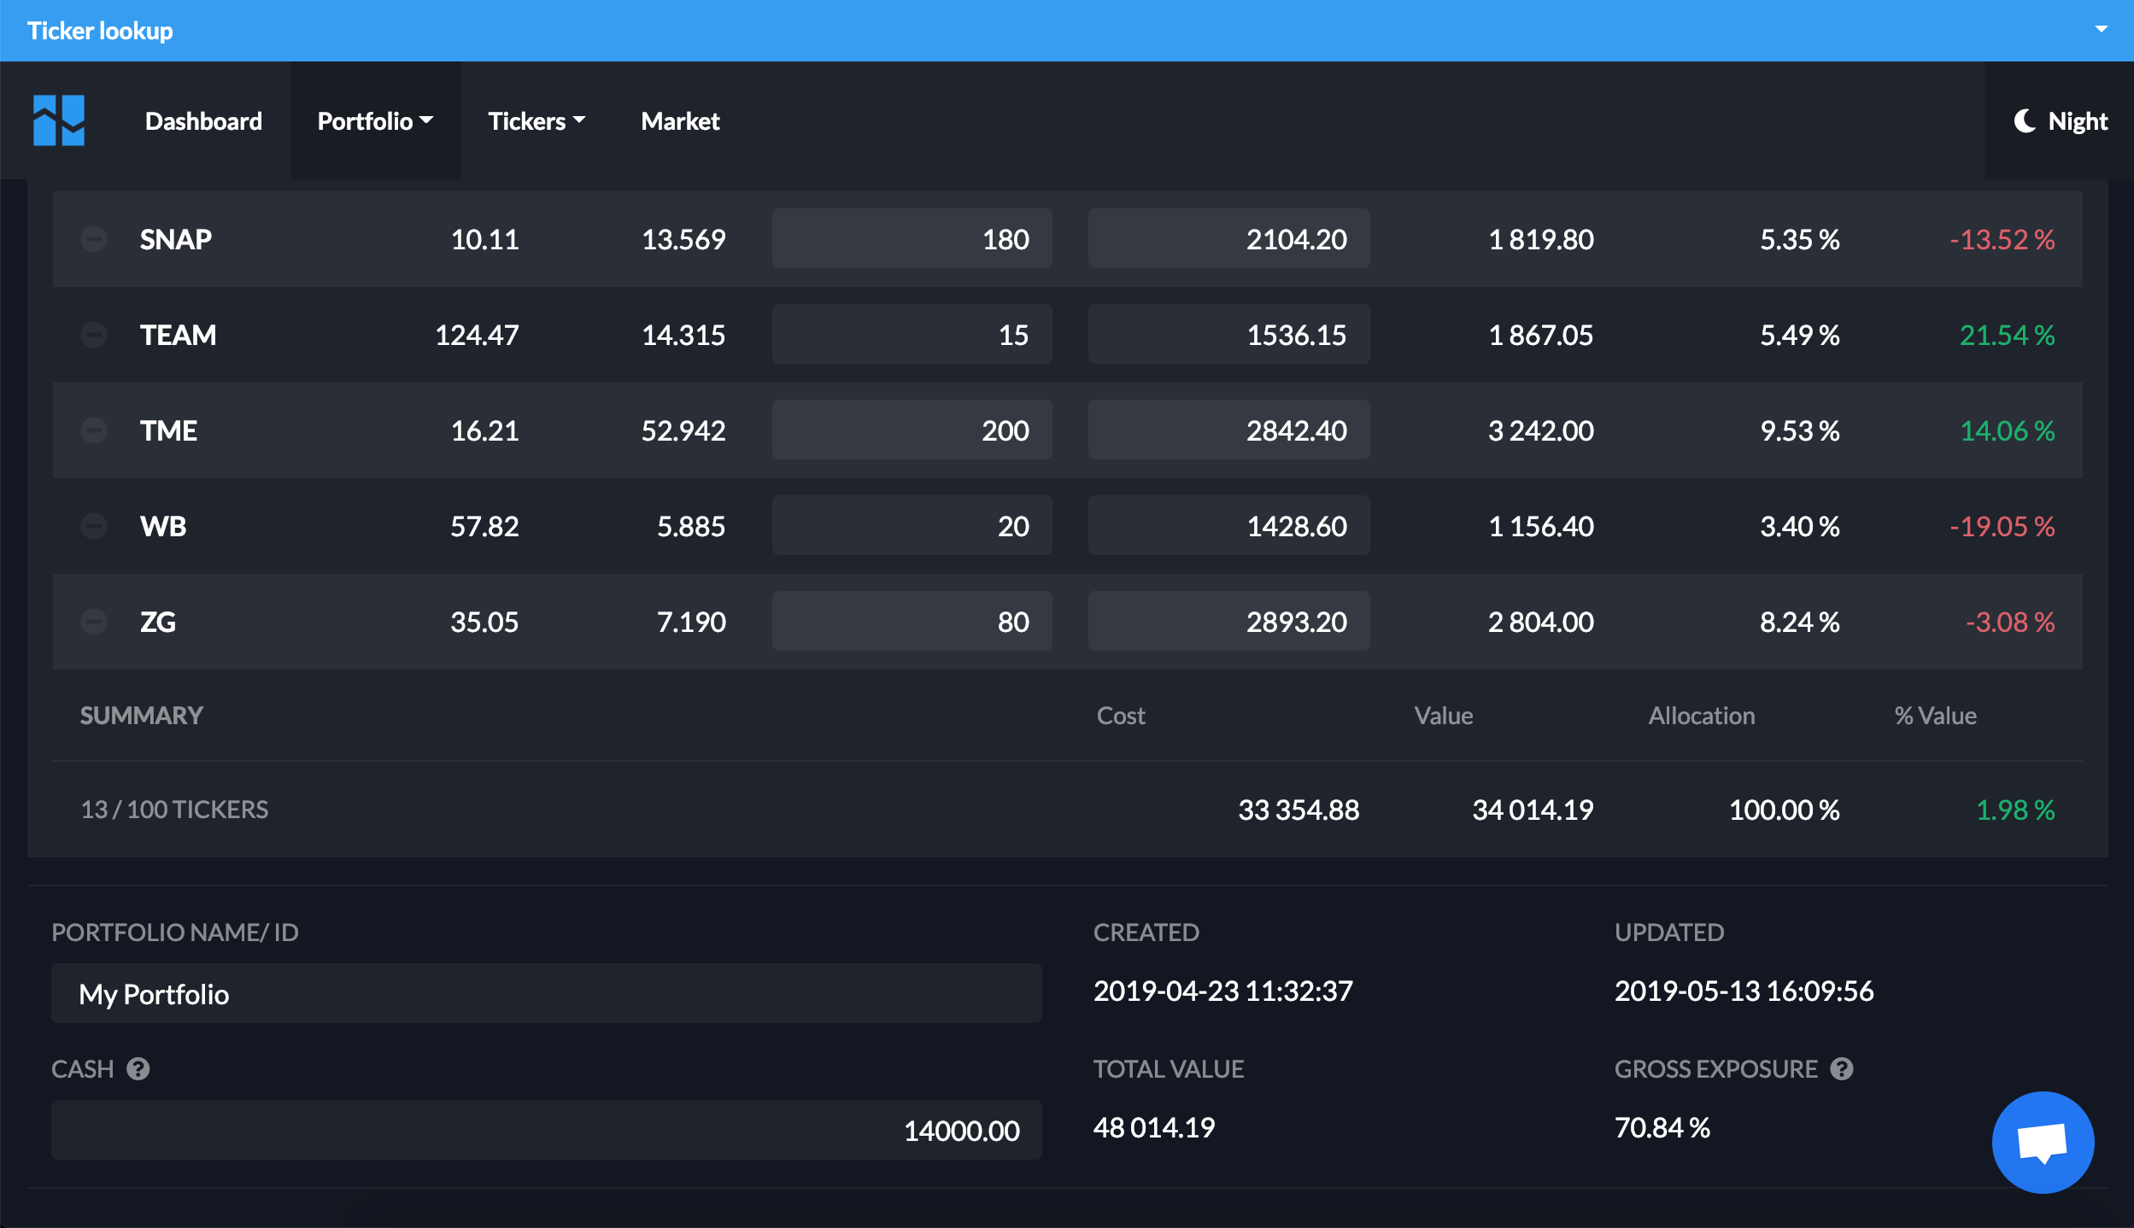This screenshot has width=2134, height=1228.
Task: Click help icon next to CASH
Action: pos(138,1069)
